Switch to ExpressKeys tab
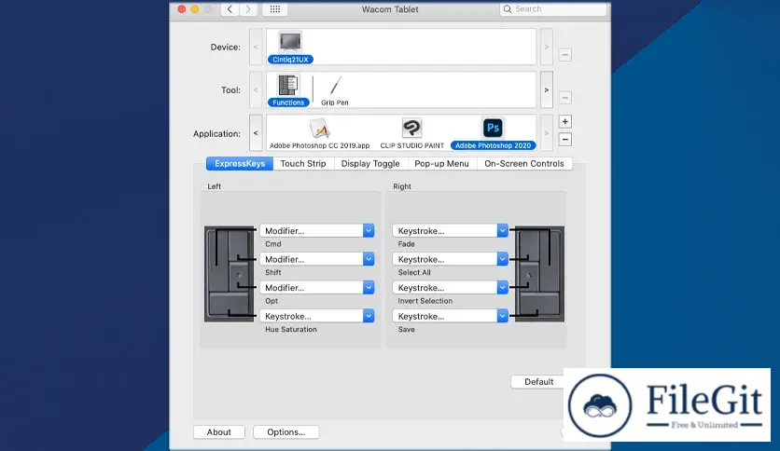The width and height of the screenshot is (780, 451). pyautogui.click(x=240, y=163)
